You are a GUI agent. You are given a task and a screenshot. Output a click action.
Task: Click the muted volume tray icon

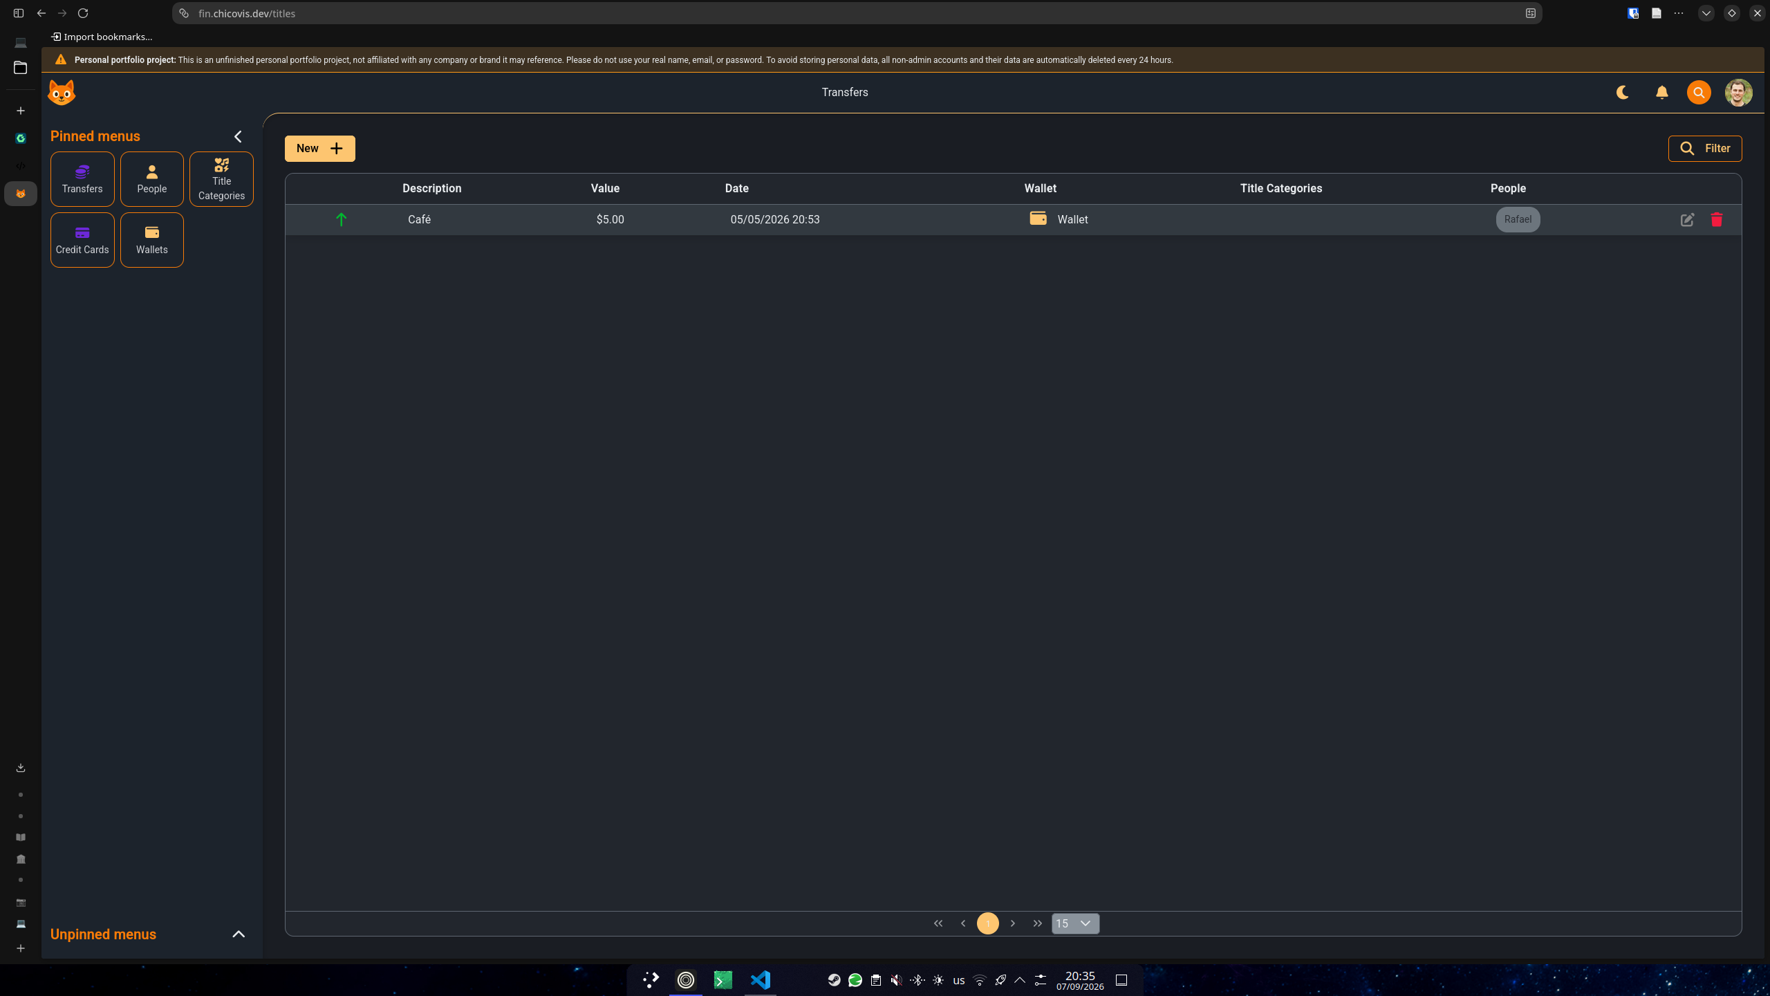[896, 980]
